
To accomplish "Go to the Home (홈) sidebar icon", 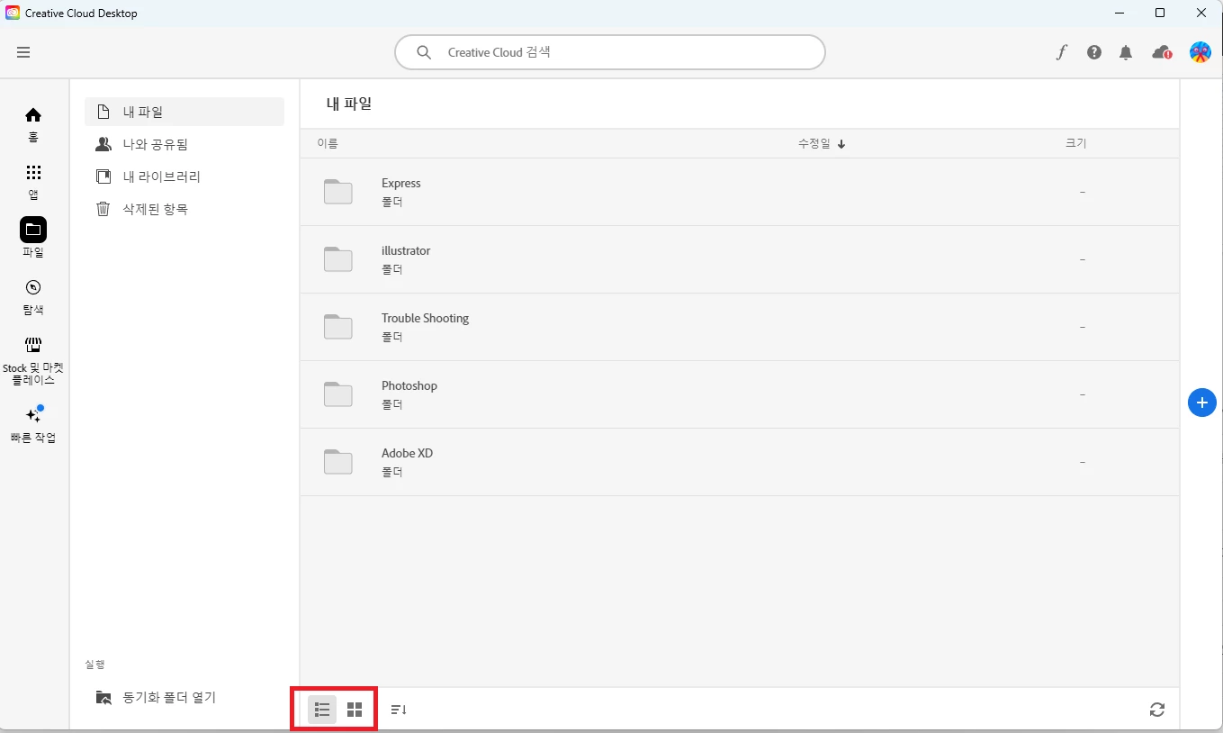I will [x=33, y=115].
